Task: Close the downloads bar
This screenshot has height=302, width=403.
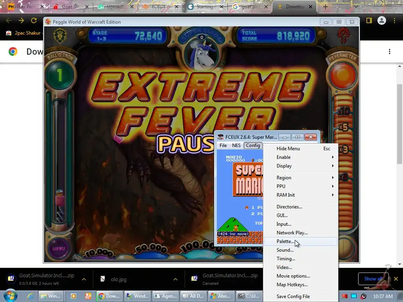Action: point(396,279)
